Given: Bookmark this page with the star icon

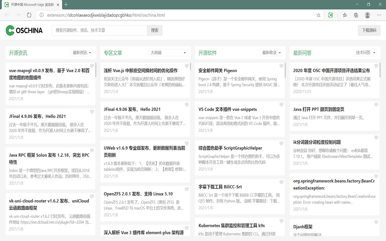Looking at the screenshot, I should coord(318,15).
